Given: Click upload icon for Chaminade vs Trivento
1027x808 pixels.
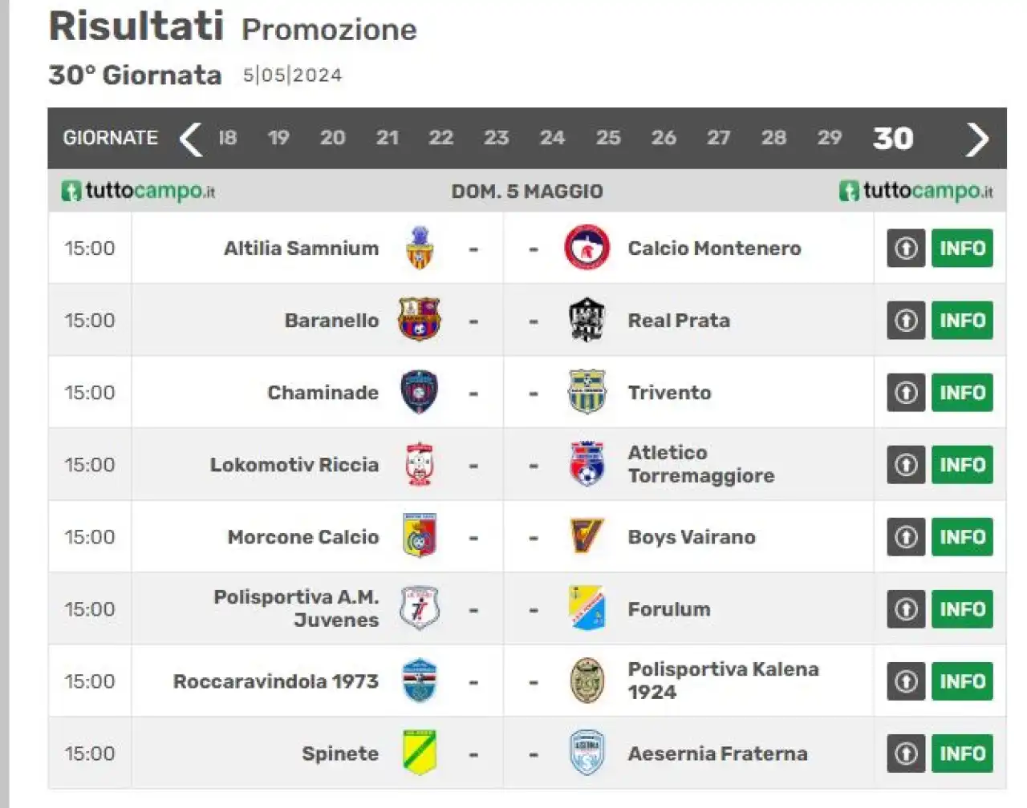Looking at the screenshot, I should tap(906, 392).
